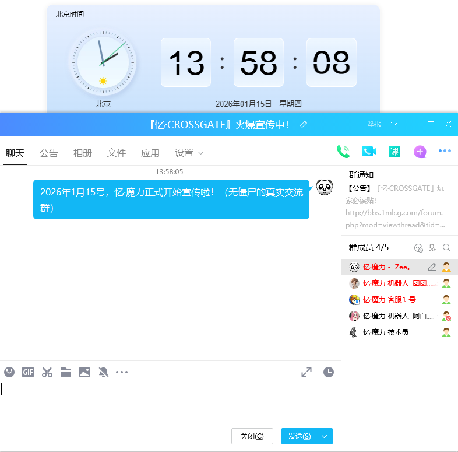This screenshot has height=452, width=458.
Task: Select the screenshot scissors tool
Action: (x=47, y=372)
